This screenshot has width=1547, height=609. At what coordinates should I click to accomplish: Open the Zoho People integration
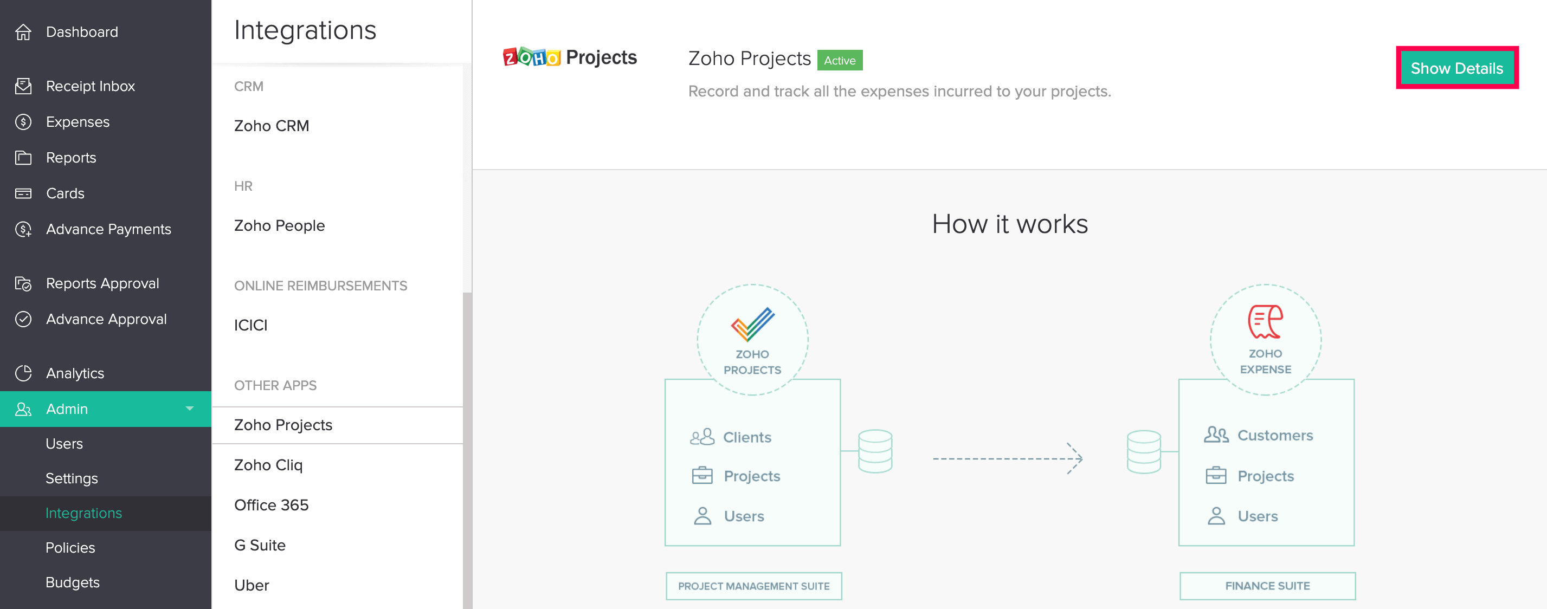click(x=279, y=225)
